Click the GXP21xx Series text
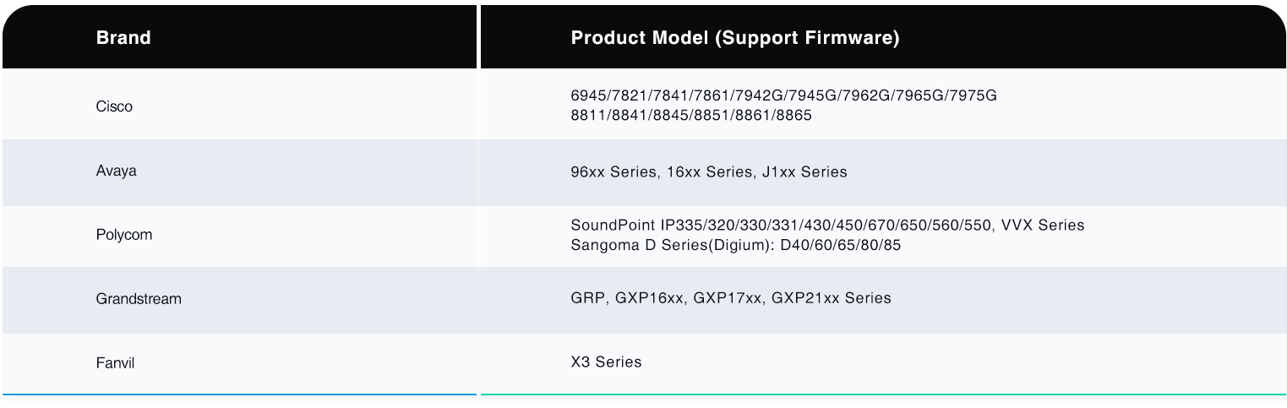The width and height of the screenshot is (1287, 408). pyautogui.click(x=832, y=298)
